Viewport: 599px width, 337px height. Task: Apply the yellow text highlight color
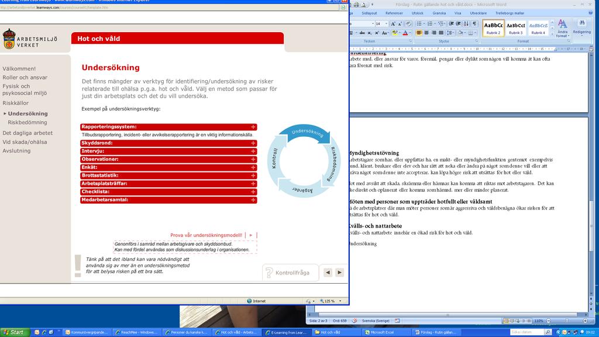(x=395, y=33)
